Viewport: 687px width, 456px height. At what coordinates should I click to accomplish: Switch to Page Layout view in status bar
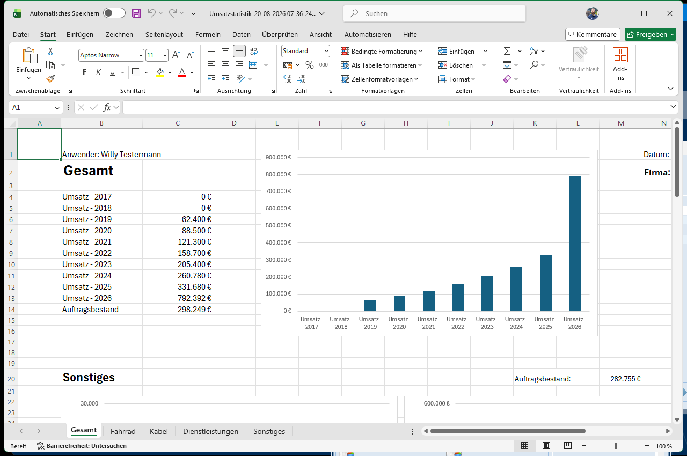coord(546,446)
